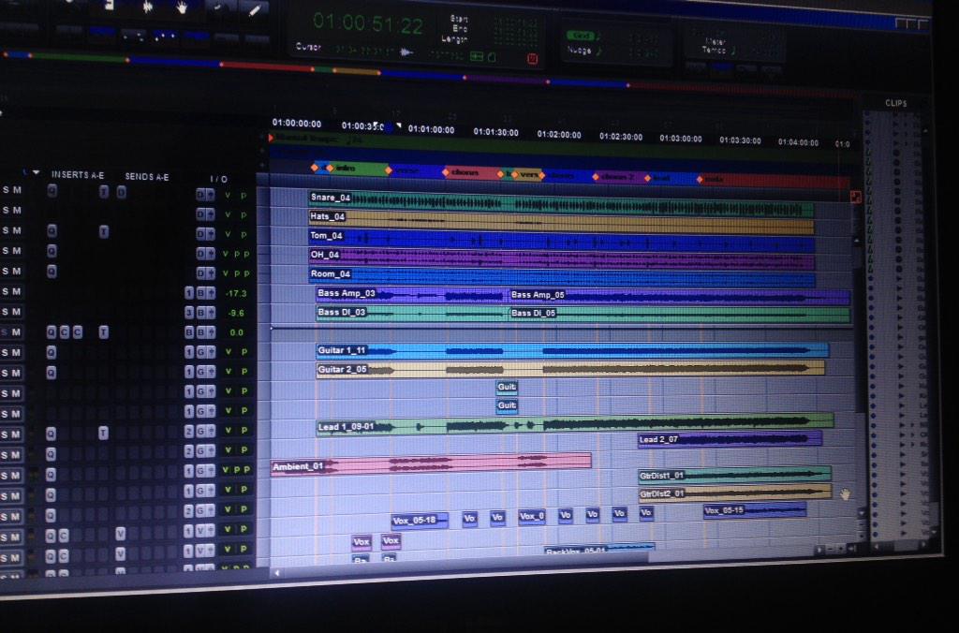This screenshot has height=633, width=959.
Task: Expand the track list dropdown above the track column
Action: pyautogui.click(x=36, y=173)
